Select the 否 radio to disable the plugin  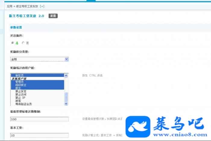click(x=23, y=43)
